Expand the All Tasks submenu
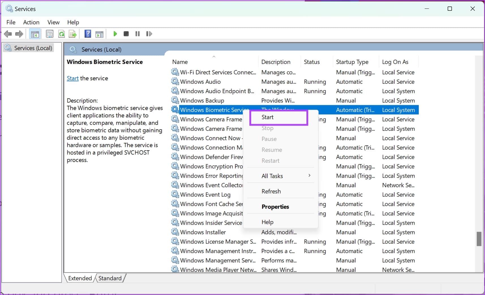 click(x=281, y=176)
